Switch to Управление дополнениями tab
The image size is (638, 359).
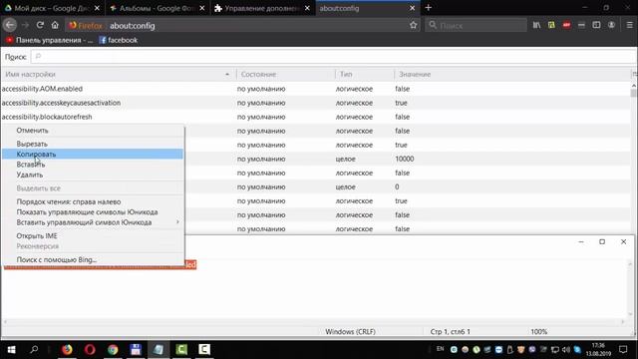click(263, 8)
